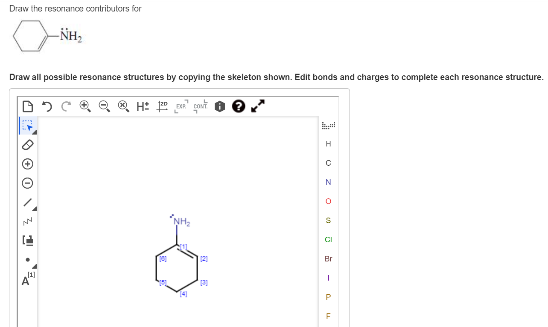This screenshot has width=548, height=327.
Task: Open the periodic table picker
Action: (327, 125)
